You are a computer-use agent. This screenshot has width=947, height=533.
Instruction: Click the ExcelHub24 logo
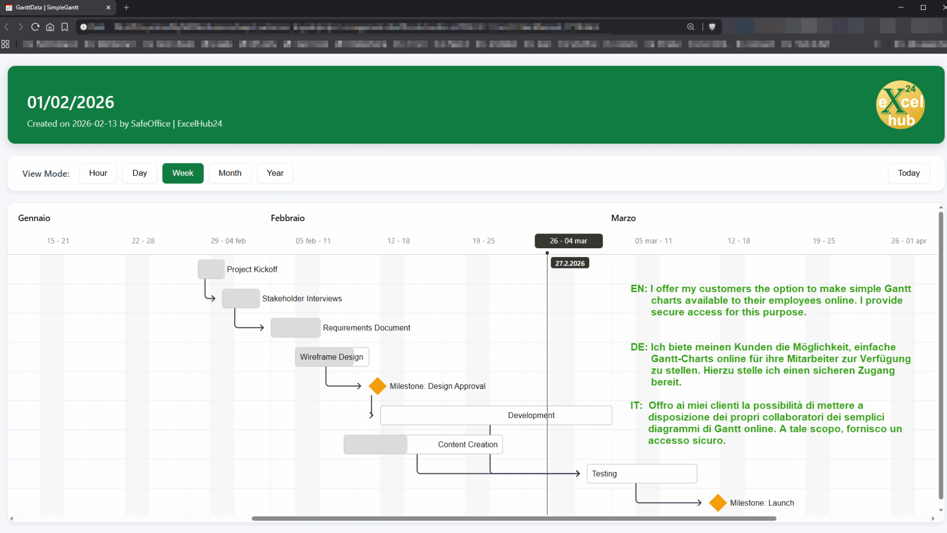click(x=900, y=105)
